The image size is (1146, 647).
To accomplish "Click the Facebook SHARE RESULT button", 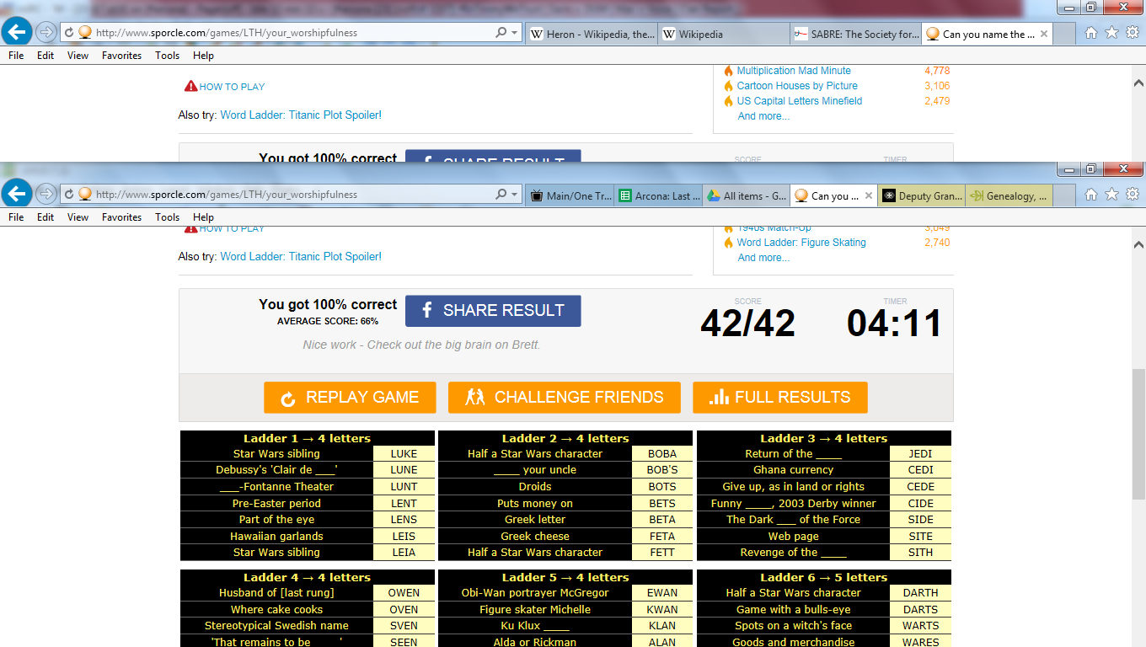I will [x=493, y=311].
